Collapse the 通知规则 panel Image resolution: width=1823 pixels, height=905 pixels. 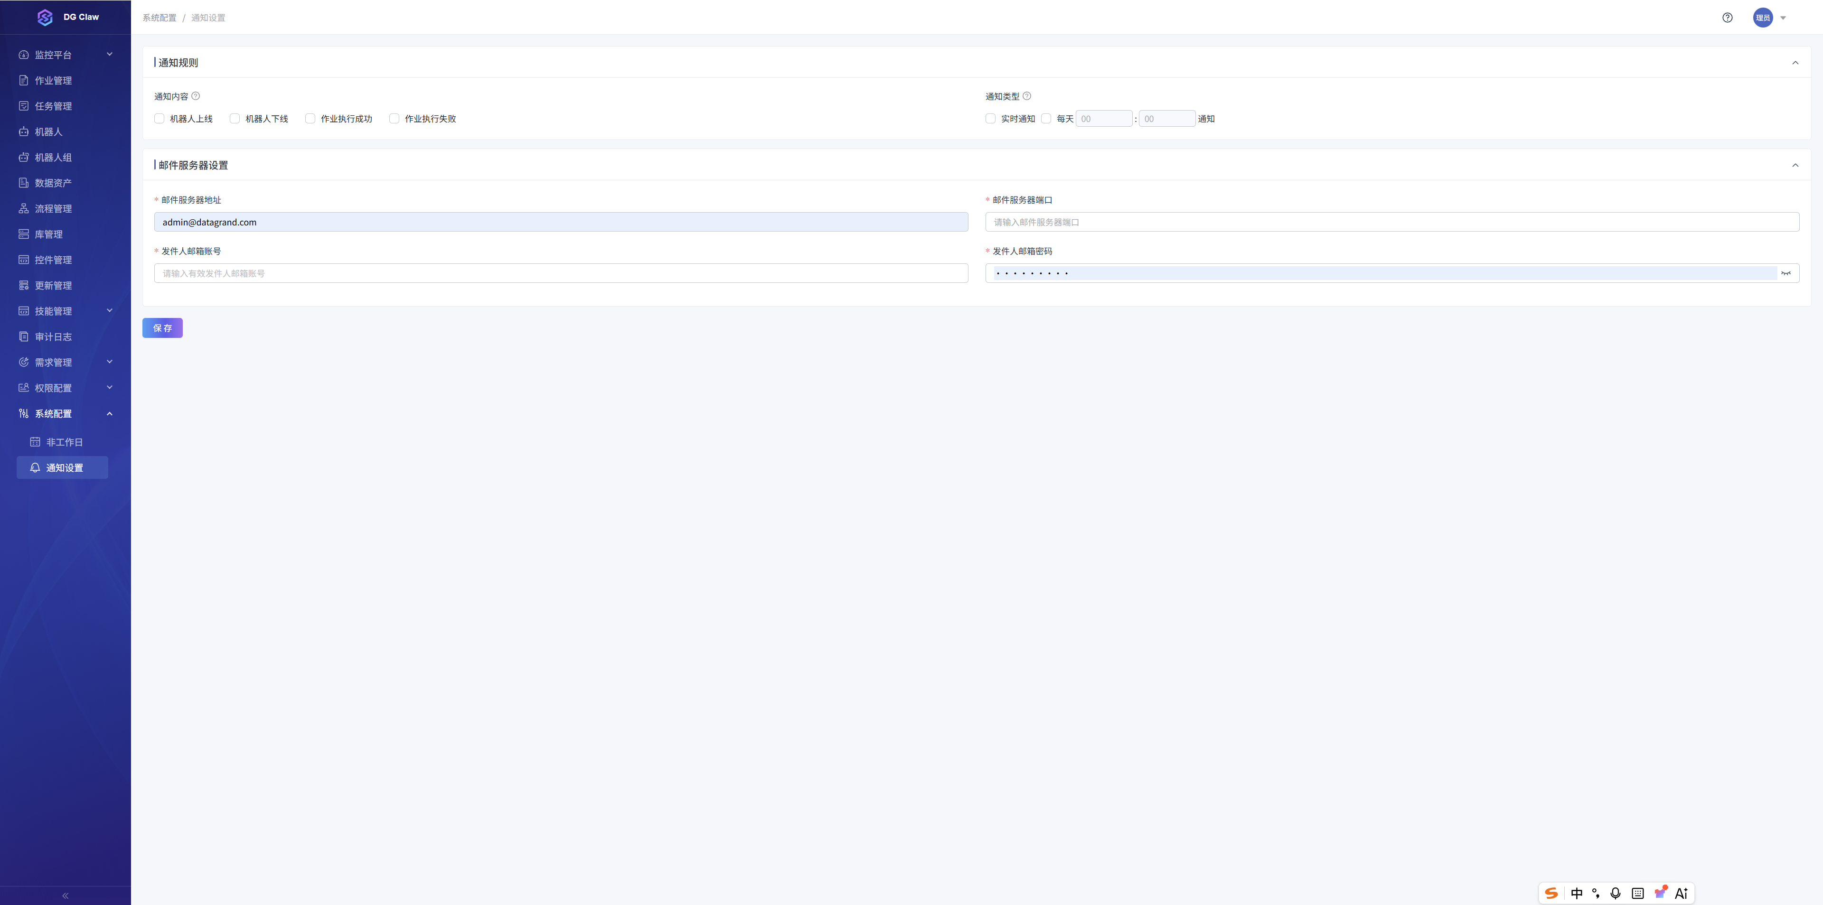tap(1795, 63)
